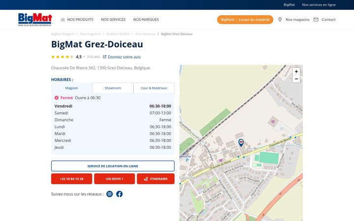Viewport: 354px width, 221px height.
Task: Click the BigMat logo
Action: click(x=35, y=19)
